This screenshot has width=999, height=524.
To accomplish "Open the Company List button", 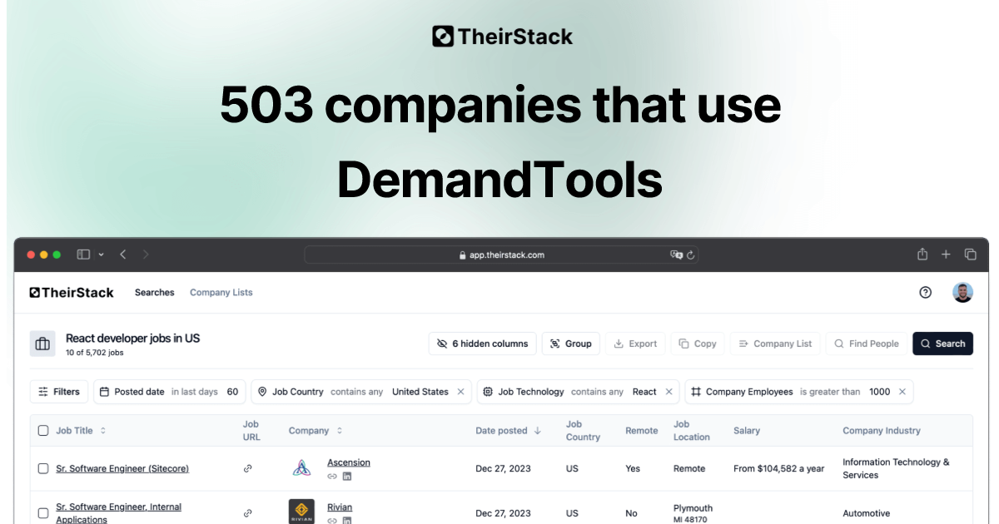I will [x=775, y=344].
